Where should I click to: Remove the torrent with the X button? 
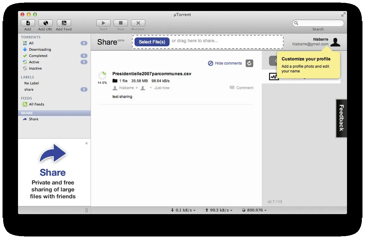click(138, 23)
